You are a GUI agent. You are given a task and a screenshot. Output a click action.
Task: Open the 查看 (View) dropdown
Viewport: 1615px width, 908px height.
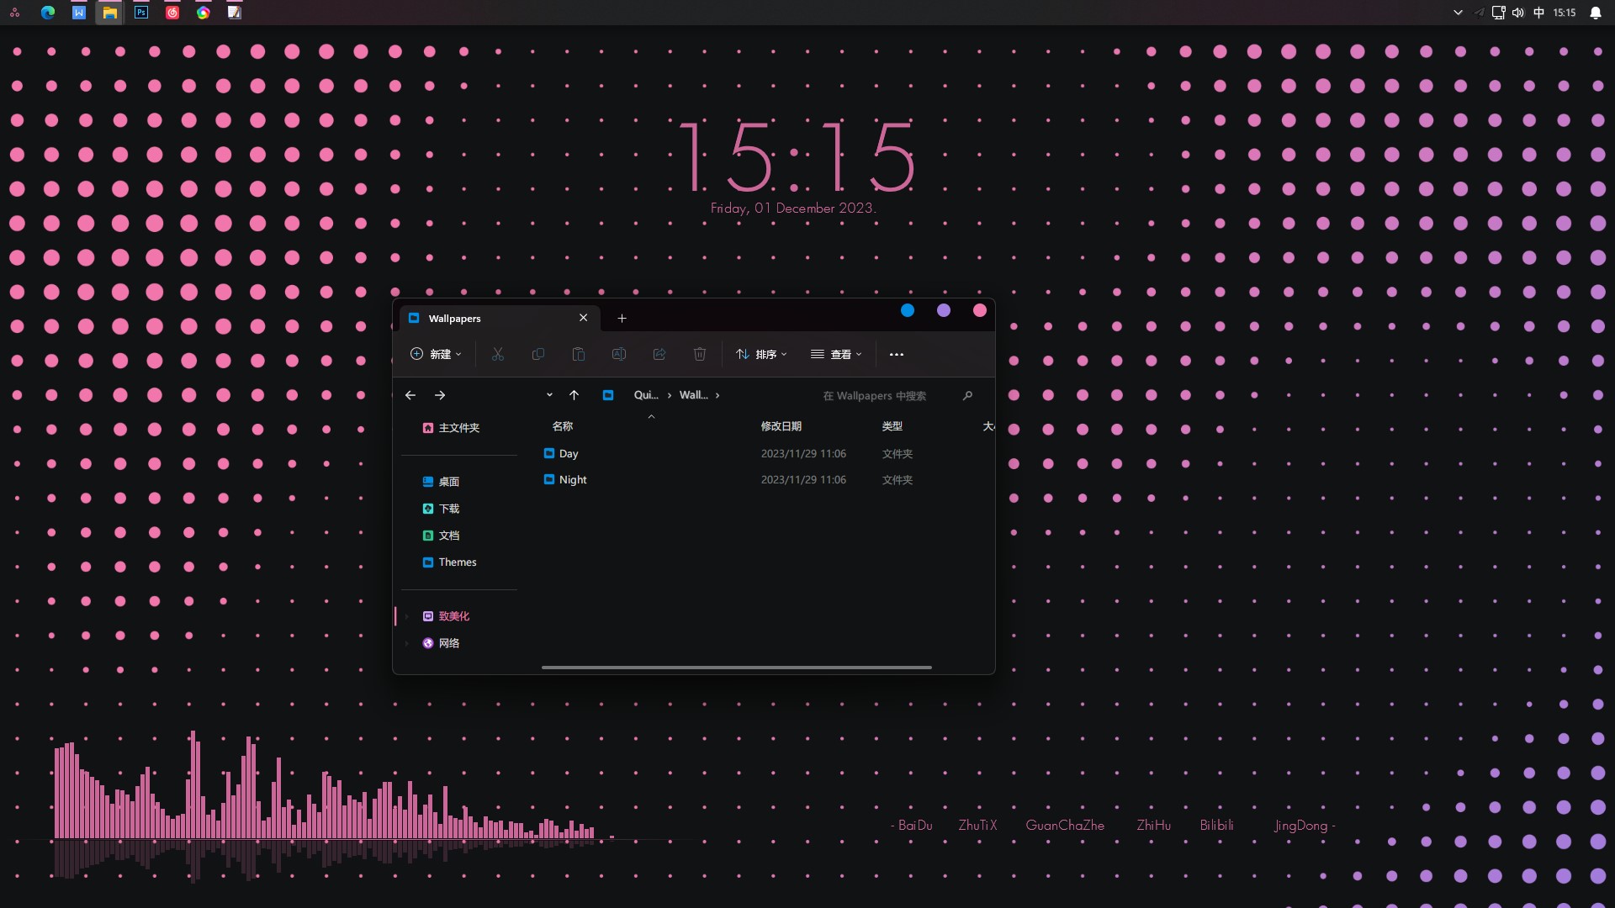pos(836,354)
